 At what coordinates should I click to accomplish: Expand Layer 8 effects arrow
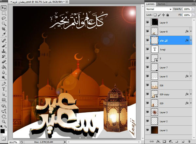click(x=191, y=32)
